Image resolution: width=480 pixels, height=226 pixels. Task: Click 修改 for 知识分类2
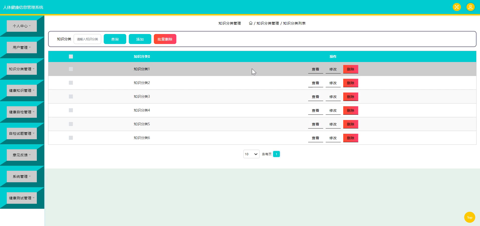(333, 83)
